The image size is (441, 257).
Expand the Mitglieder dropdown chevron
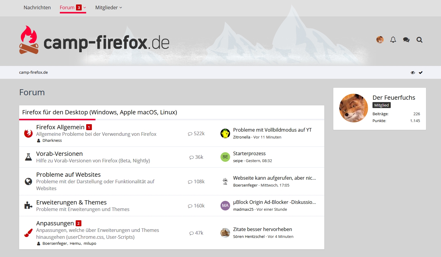pos(121,8)
